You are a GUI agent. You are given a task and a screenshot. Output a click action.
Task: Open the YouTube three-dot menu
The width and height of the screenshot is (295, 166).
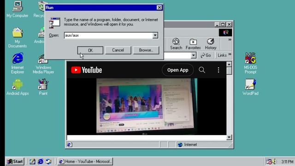tap(218, 70)
